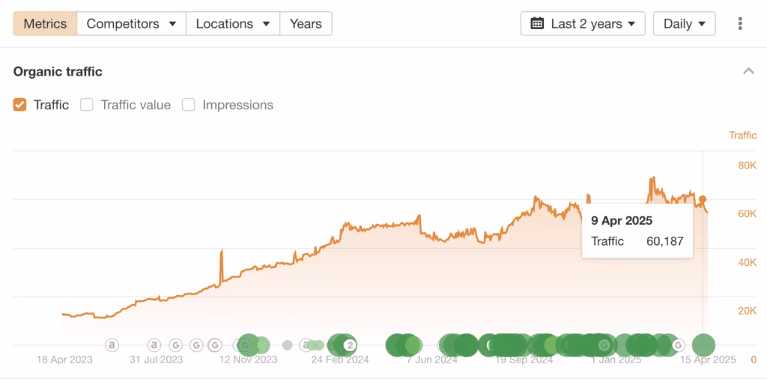Click the middle of three consecutive G markers

pos(196,345)
